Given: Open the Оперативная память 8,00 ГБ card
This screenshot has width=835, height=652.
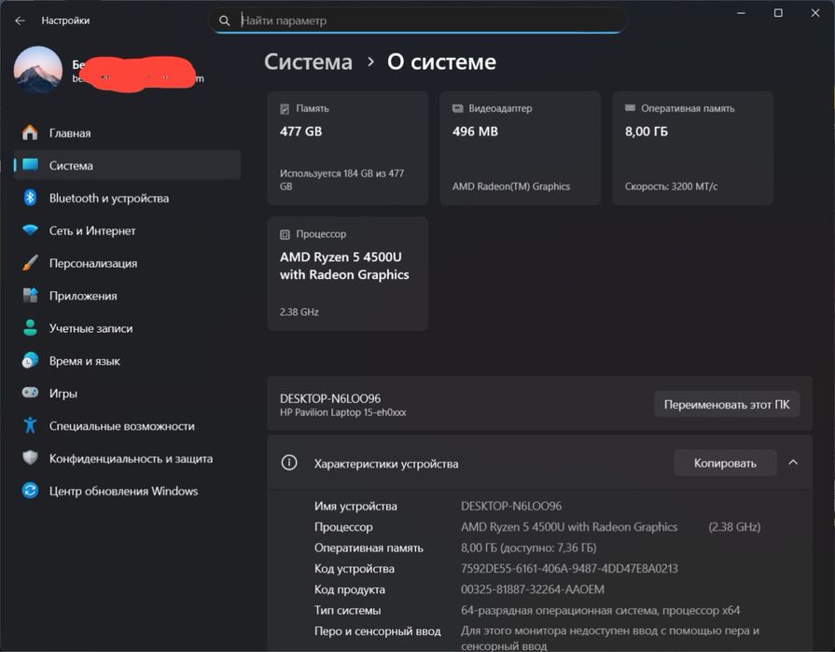Looking at the screenshot, I should click(693, 147).
